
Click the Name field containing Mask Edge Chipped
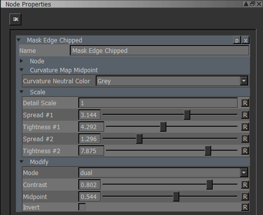click(x=159, y=50)
